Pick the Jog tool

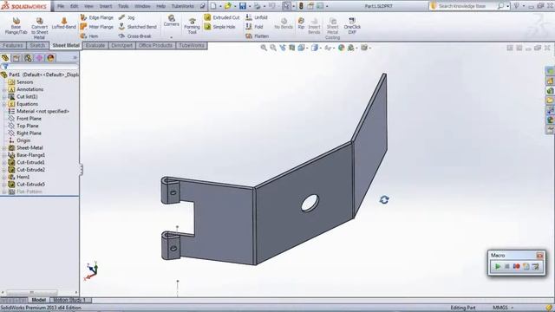(x=127, y=17)
